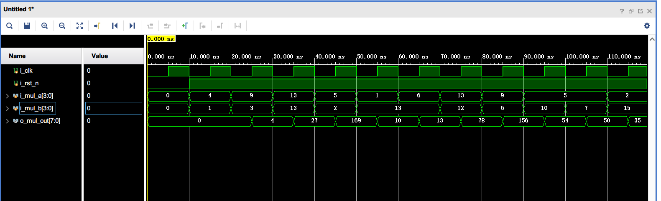Click the Untitled 1* window title
Viewport: 661px width, 201px height.
click(x=19, y=9)
